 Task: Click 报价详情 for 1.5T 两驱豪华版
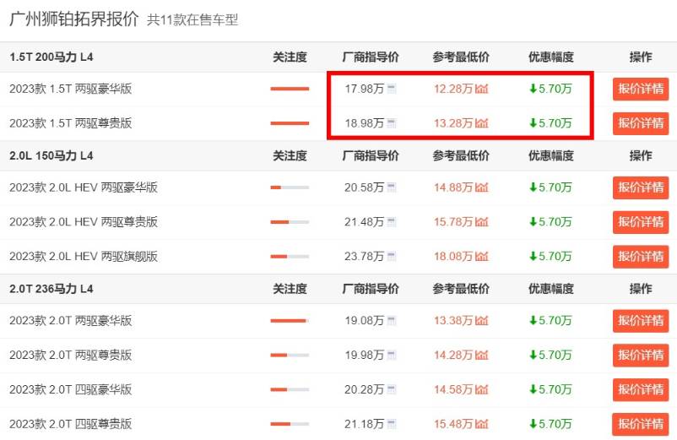(641, 89)
